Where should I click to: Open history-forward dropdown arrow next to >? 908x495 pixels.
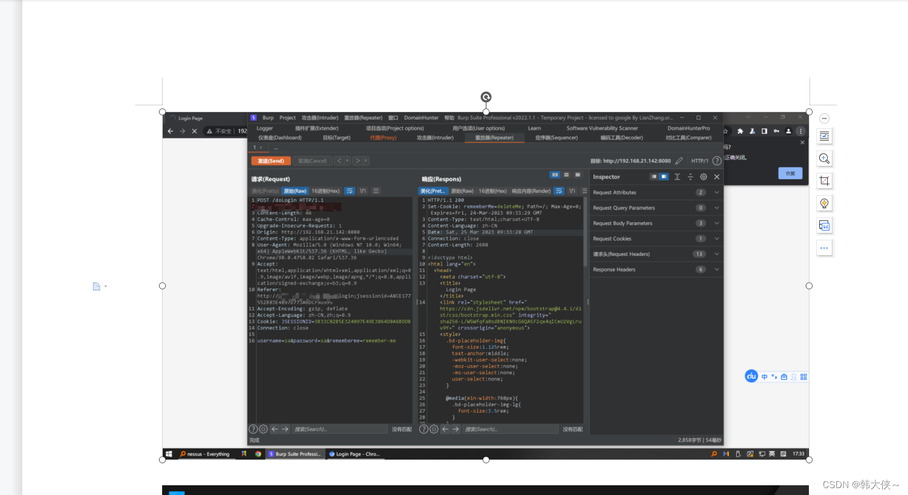click(365, 161)
